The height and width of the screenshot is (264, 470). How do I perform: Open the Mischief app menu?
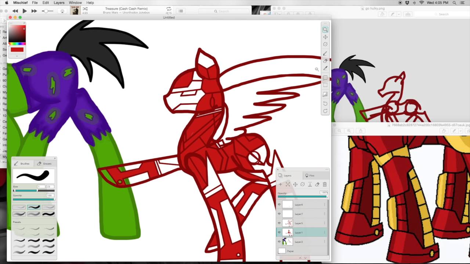20,3
